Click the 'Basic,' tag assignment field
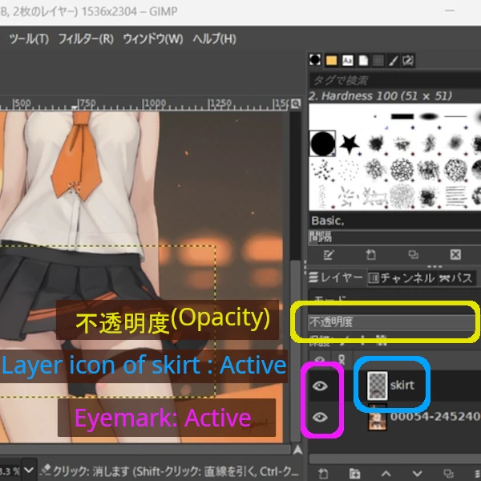 click(x=394, y=220)
